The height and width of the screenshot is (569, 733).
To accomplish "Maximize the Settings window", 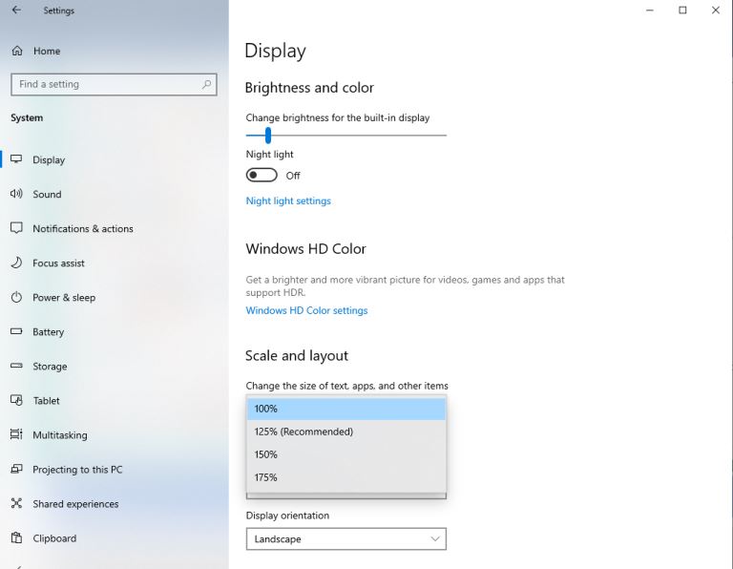I will point(682,10).
